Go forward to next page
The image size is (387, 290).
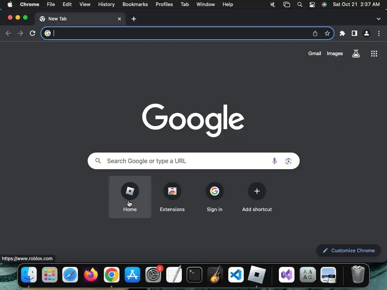click(x=20, y=33)
